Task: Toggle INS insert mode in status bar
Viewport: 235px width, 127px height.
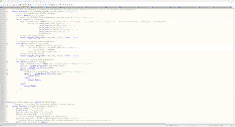Action: (232, 126)
